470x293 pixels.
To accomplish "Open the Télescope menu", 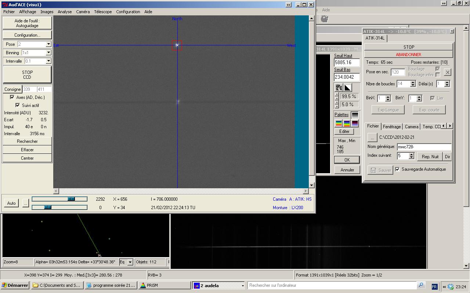I will point(103,12).
